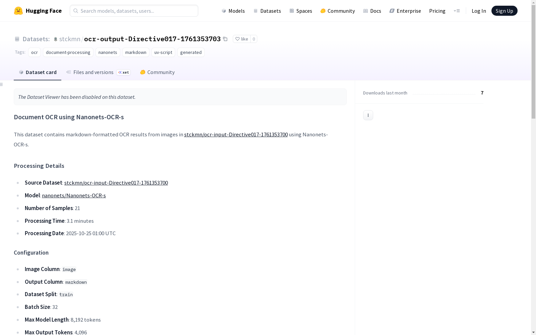Select the generated tag
The image size is (536, 335).
click(x=191, y=52)
